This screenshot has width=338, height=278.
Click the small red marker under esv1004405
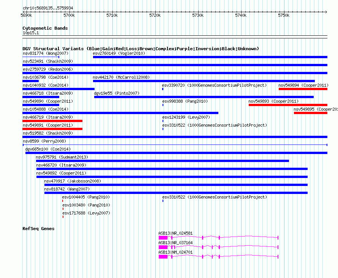(x=63, y=201)
